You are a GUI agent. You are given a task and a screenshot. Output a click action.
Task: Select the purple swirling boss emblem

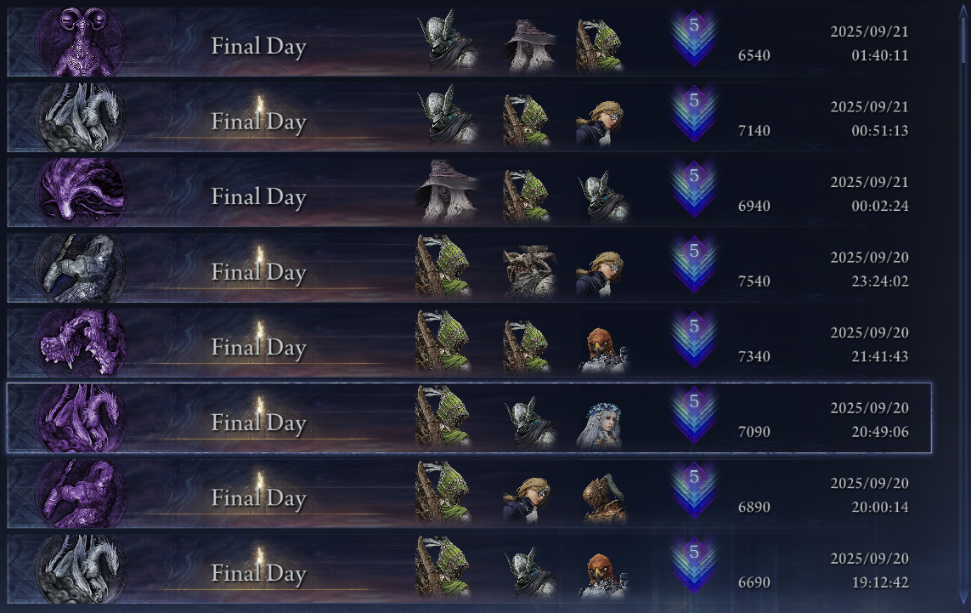point(81,192)
